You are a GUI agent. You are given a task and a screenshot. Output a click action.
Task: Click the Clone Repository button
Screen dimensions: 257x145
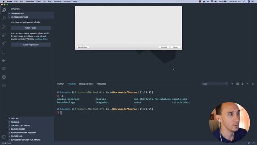pos(31,45)
